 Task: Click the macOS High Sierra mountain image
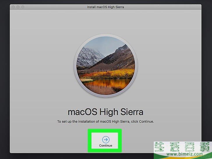click(x=106, y=66)
